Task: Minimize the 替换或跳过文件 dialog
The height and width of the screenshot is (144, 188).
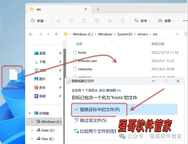Action: pyautogui.click(x=153, y=81)
